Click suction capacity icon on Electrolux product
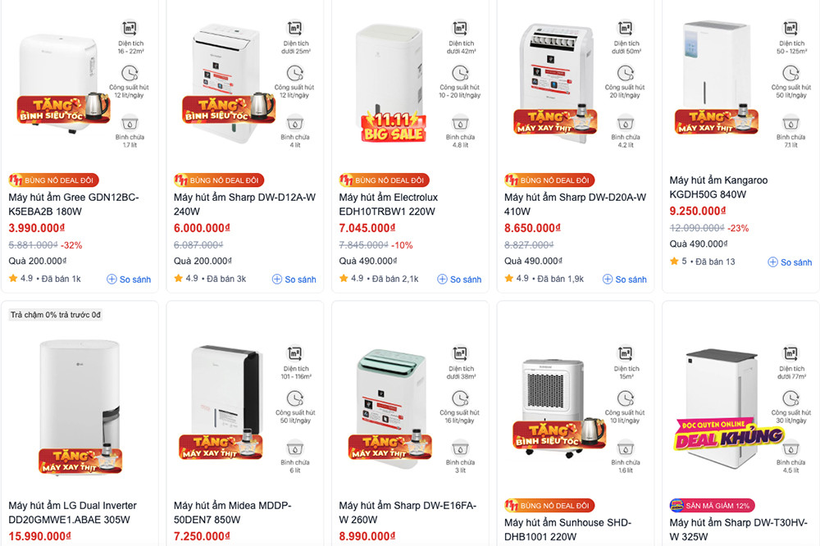 click(x=460, y=73)
